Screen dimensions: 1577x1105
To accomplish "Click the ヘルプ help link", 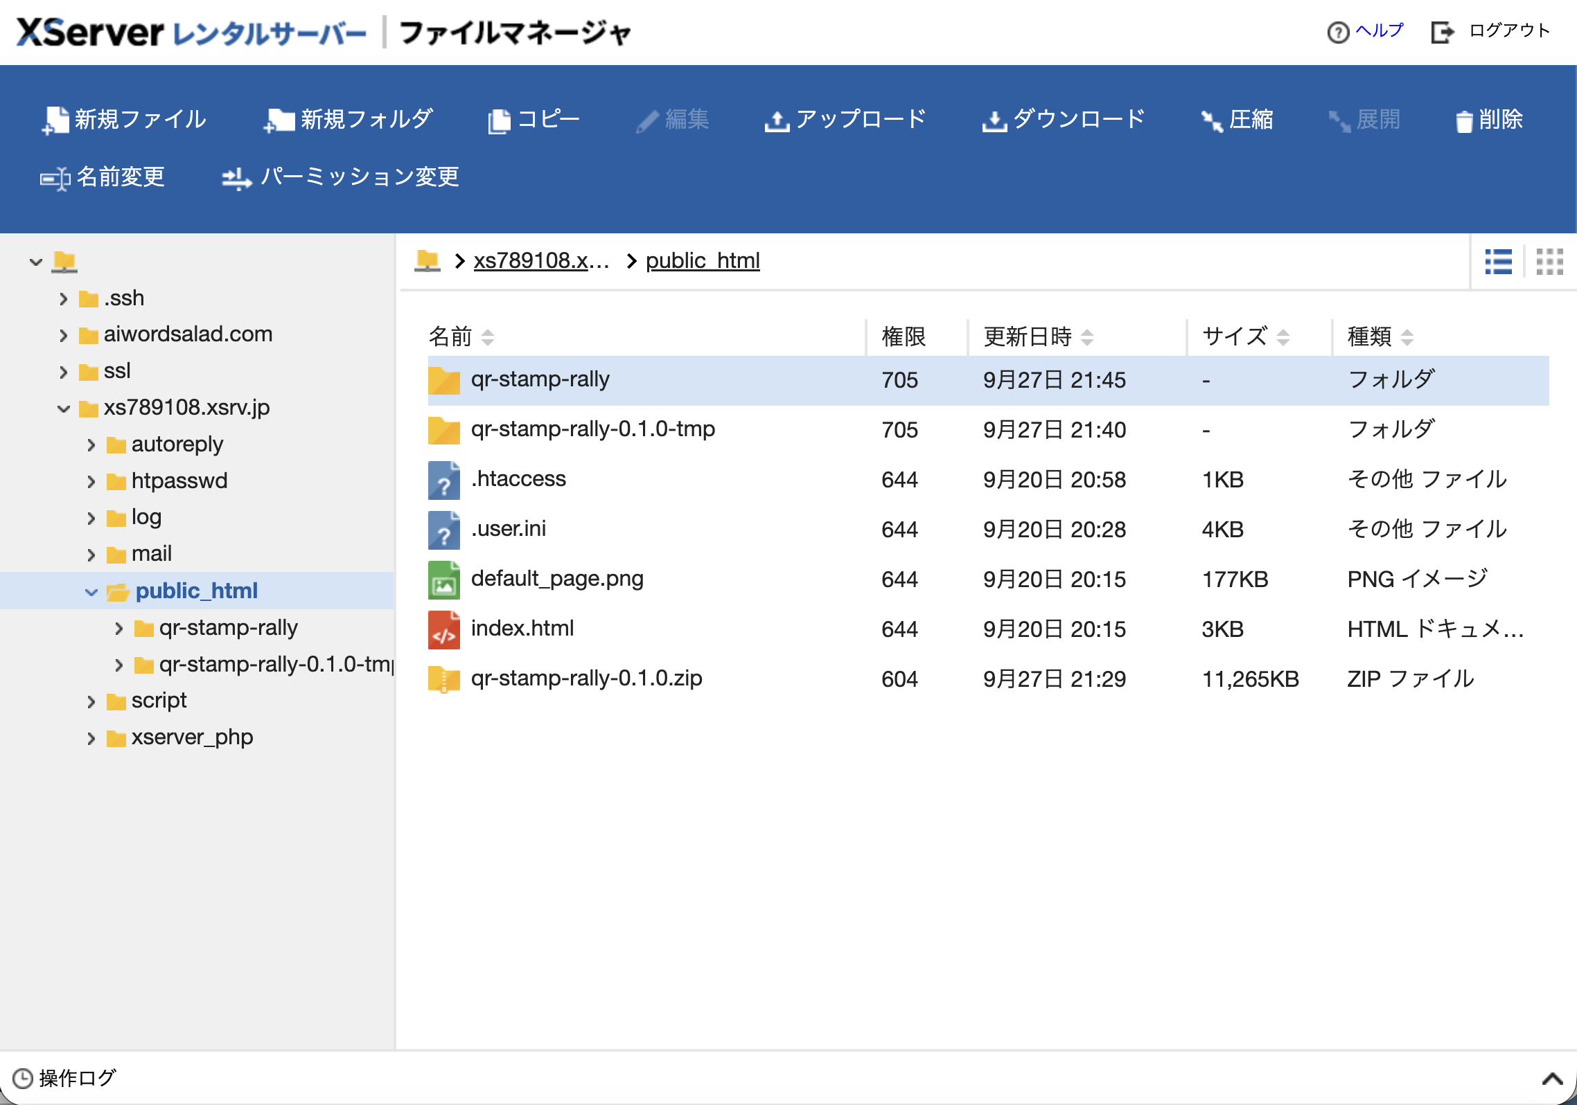I will point(1365,31).
